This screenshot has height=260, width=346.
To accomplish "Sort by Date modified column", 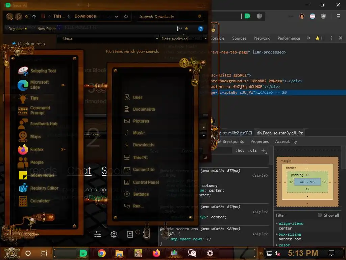I will click(174, 39).
